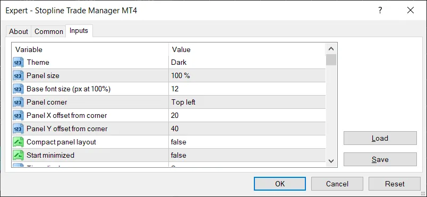Viewport: 427px width, 197px height.
Task: Switch to the Common tab
Action: coord(49,31)
